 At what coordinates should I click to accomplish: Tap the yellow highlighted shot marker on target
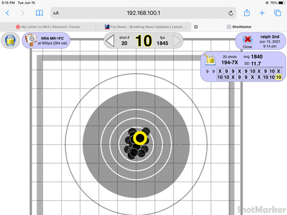point(140,138)
